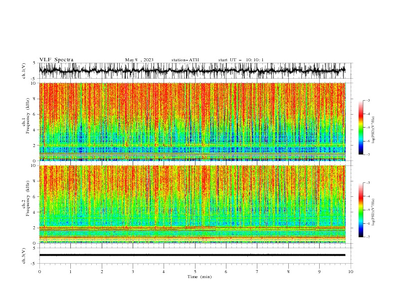Click the time axis tick label "9"
The image size is (395, 305).
click(319, 272)
